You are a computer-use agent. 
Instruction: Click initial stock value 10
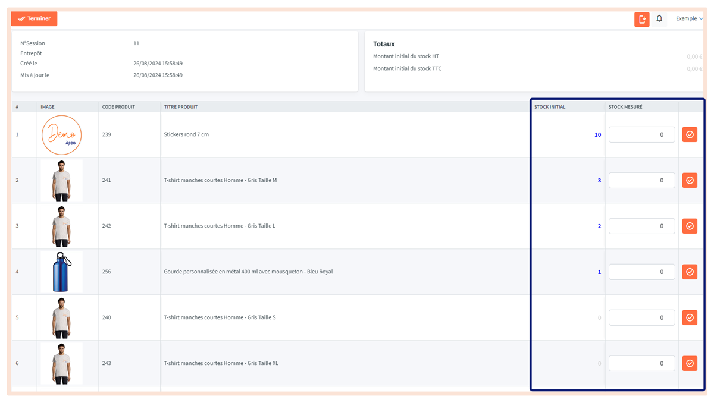click(x=597, y=135)
